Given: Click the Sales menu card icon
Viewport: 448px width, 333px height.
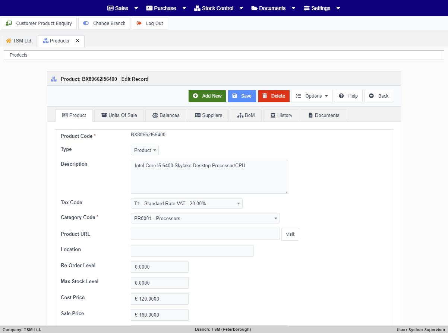Looking at the screenshot, I should 110,8.
